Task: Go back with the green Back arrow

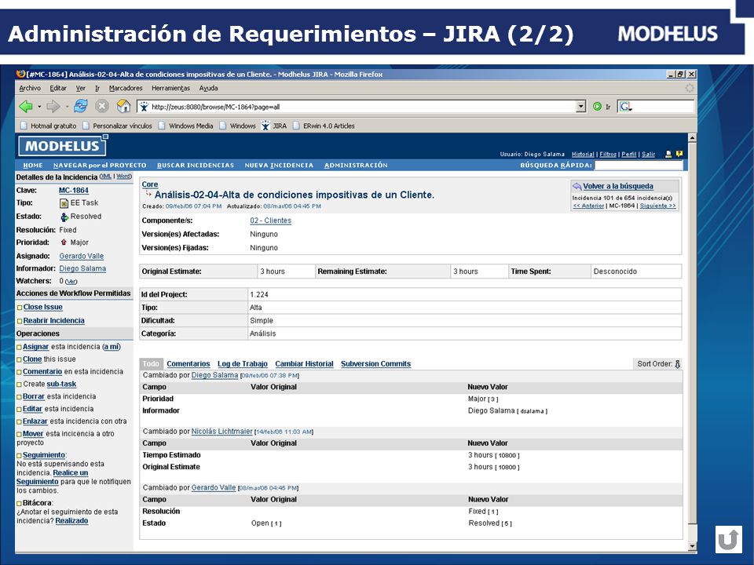Action: pos(25,106)
